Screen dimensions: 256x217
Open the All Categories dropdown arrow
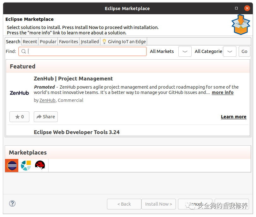point(229,51)
